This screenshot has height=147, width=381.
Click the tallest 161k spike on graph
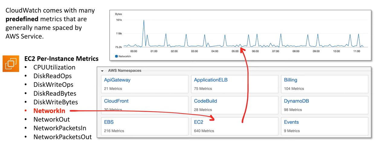pyautogui.click(x=144, y=21)
